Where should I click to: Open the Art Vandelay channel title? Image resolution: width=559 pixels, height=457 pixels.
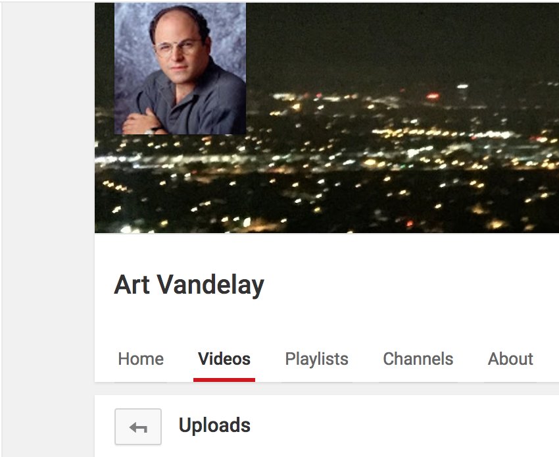click(189, 285)
